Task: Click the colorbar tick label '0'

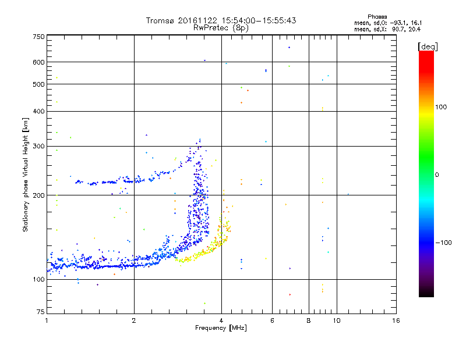Action: click(437, 175)
